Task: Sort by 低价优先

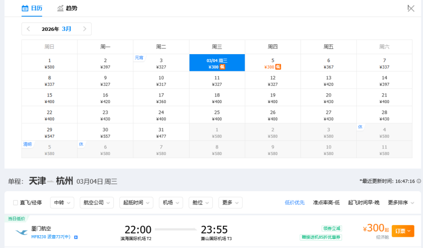Action: tap(295, 203)
